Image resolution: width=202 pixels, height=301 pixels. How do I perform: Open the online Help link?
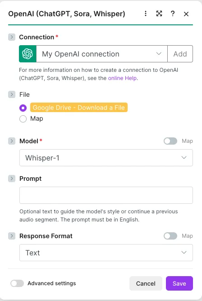click(122, 78)
